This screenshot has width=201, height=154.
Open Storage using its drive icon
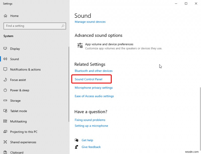6,101
